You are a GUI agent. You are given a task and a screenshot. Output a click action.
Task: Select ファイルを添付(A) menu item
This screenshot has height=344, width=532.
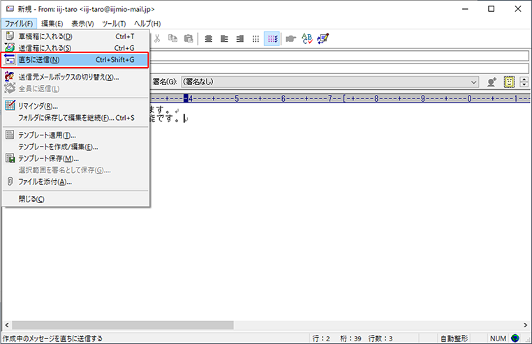pos(45,182)
